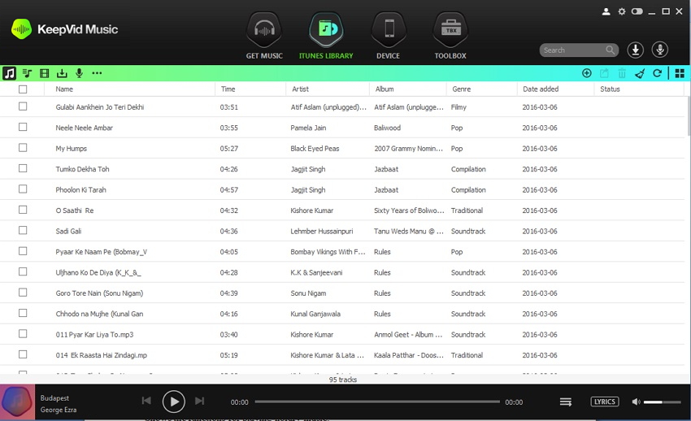
Task: Toggle the mini-player switch in title bar
Action: pyautogui.click(x=637, y=11)
